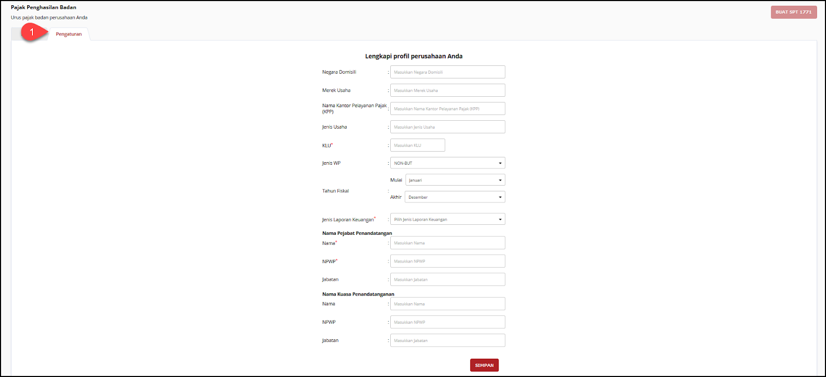
Task: Focus the Negara Domisili input field
Action: [x=447, y=72]
